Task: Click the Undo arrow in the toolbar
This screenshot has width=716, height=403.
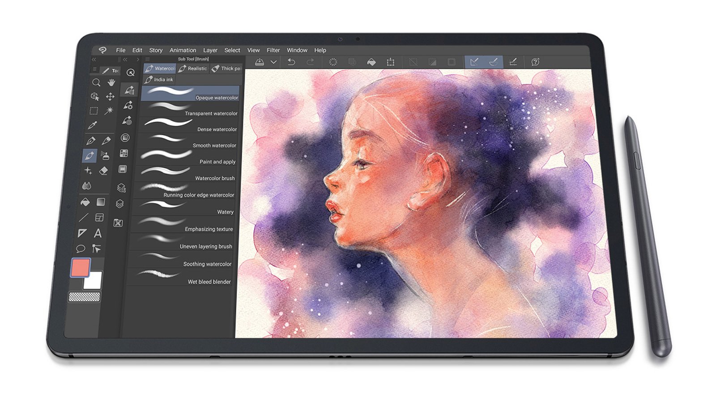Action: pos(292,62)
